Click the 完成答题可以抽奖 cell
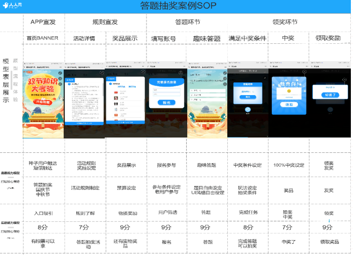Image resolution: width=353 pixels, height=255 pixels. point(248,244)
